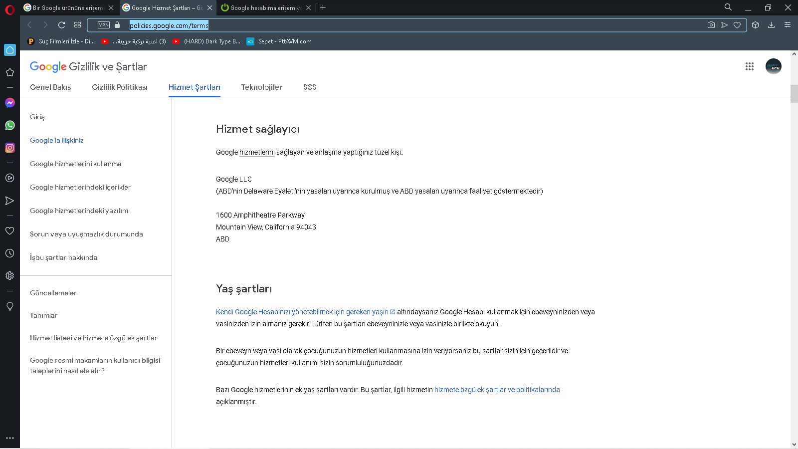
Task: Go forward to the next page
Action: coord(45,25)
